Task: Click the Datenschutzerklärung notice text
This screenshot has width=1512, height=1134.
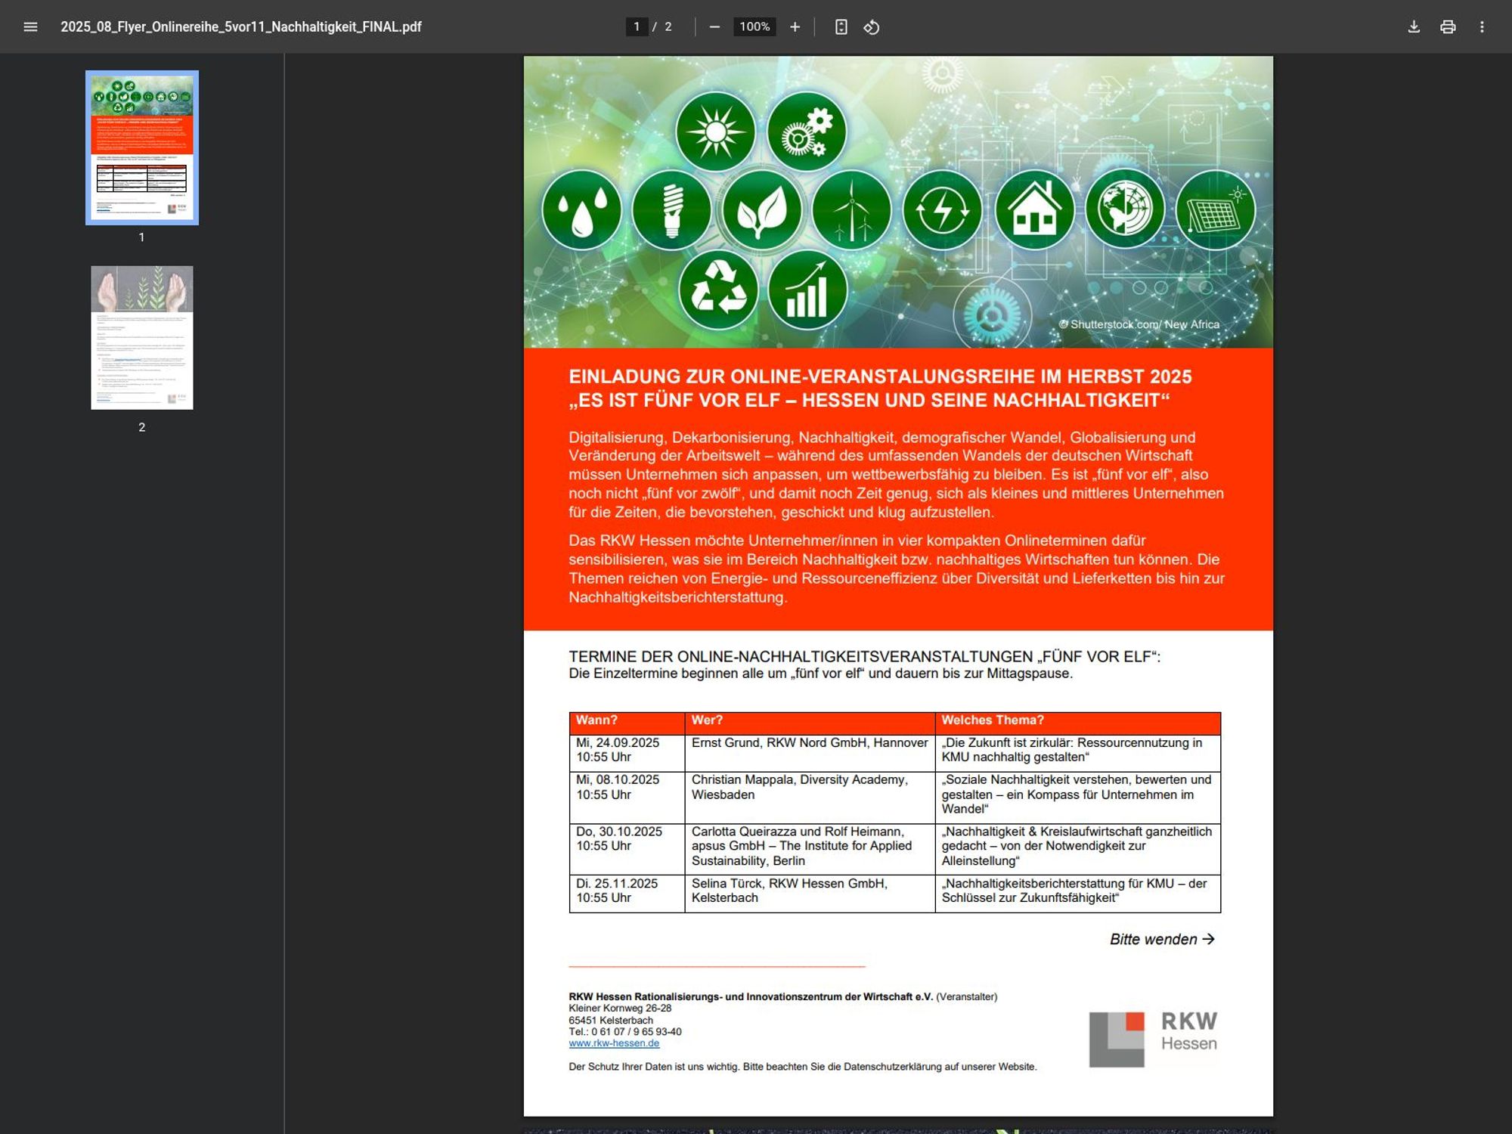Action: click(802, 1067)
